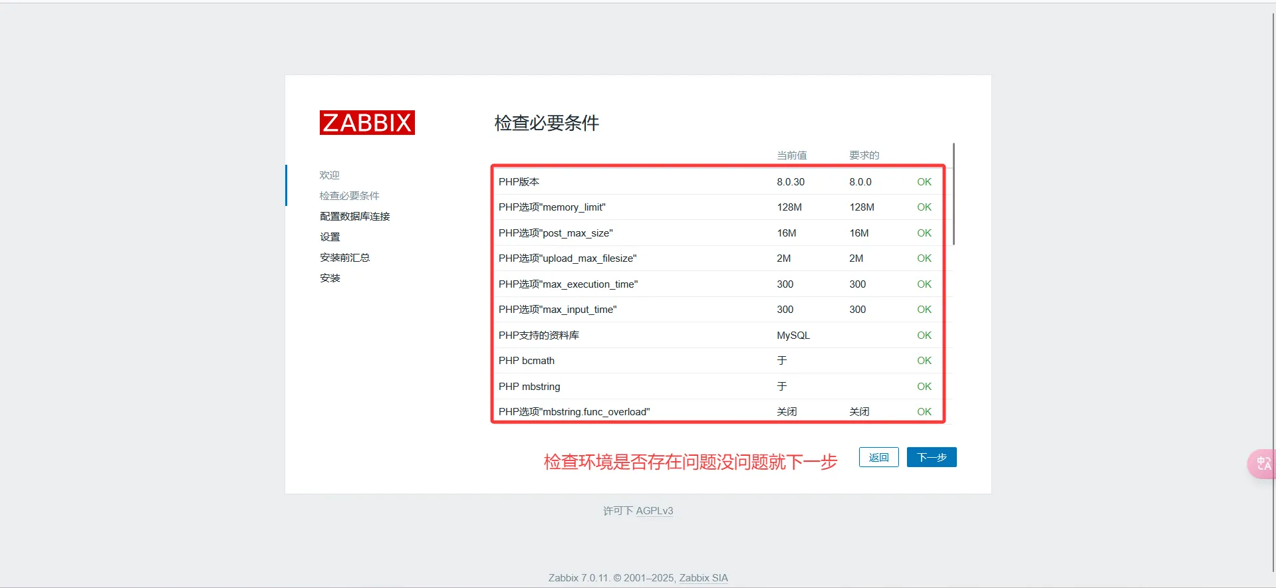This screenshot has height=588, width=1276.
Task: Go to the 欢迎 step
Action: click(330, 175)
